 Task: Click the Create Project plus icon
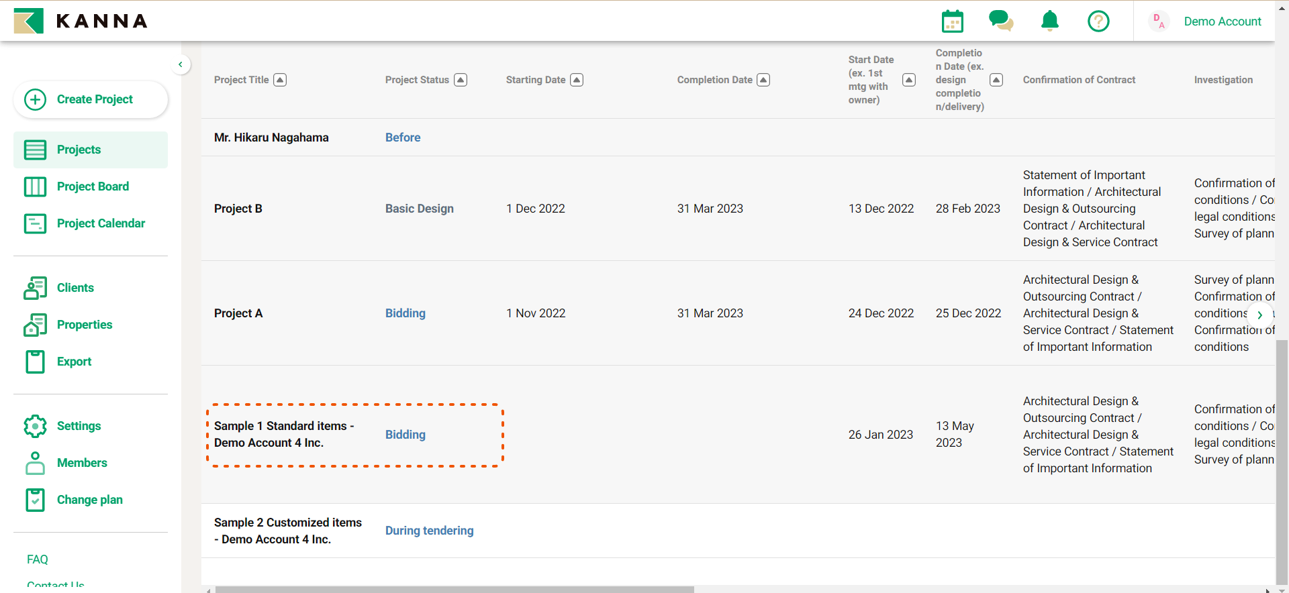[35, 99]
